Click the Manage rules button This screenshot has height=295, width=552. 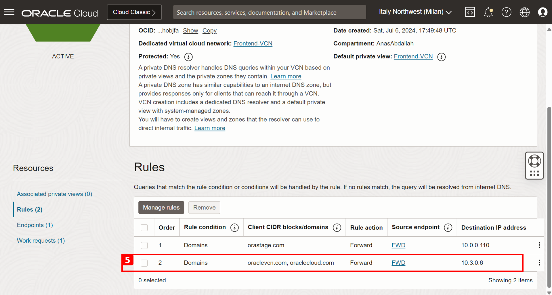pyautogui.click(x=161, y=208)
